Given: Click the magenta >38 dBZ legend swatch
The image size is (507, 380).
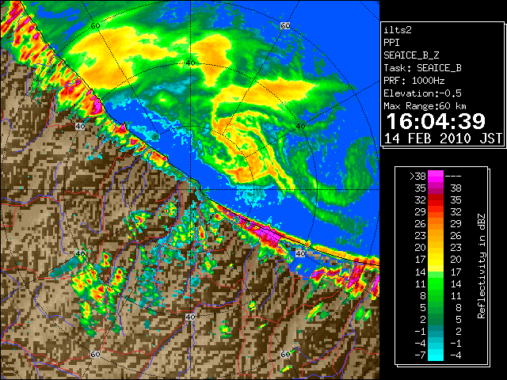Looking at the screenshot, I should point(436,177).
